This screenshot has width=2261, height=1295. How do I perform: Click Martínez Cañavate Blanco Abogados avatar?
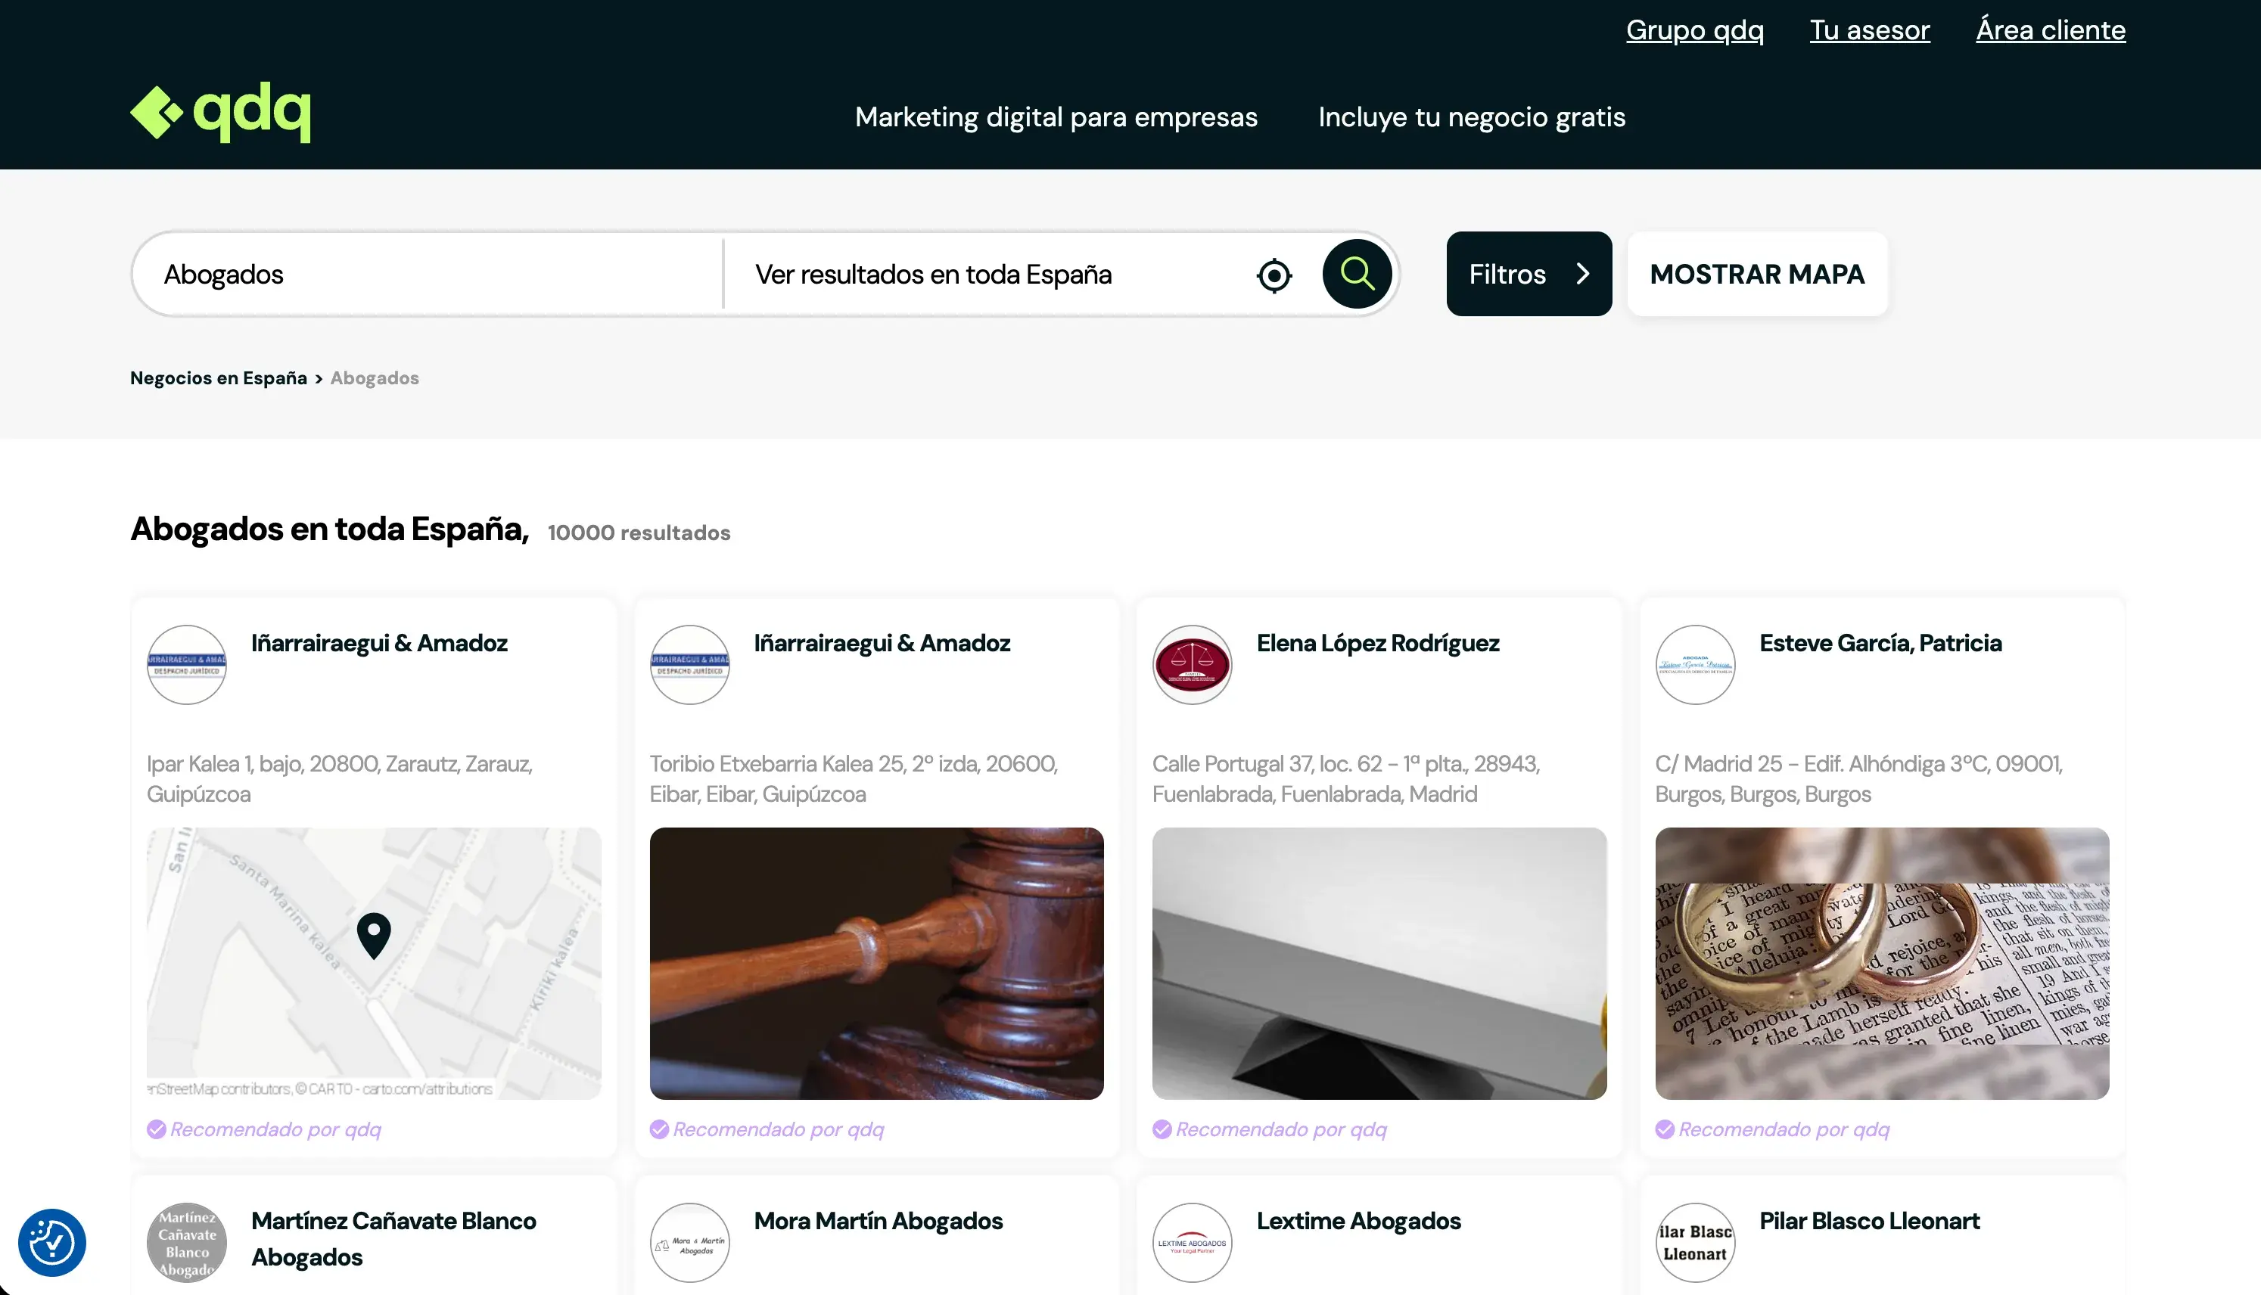187,1243
